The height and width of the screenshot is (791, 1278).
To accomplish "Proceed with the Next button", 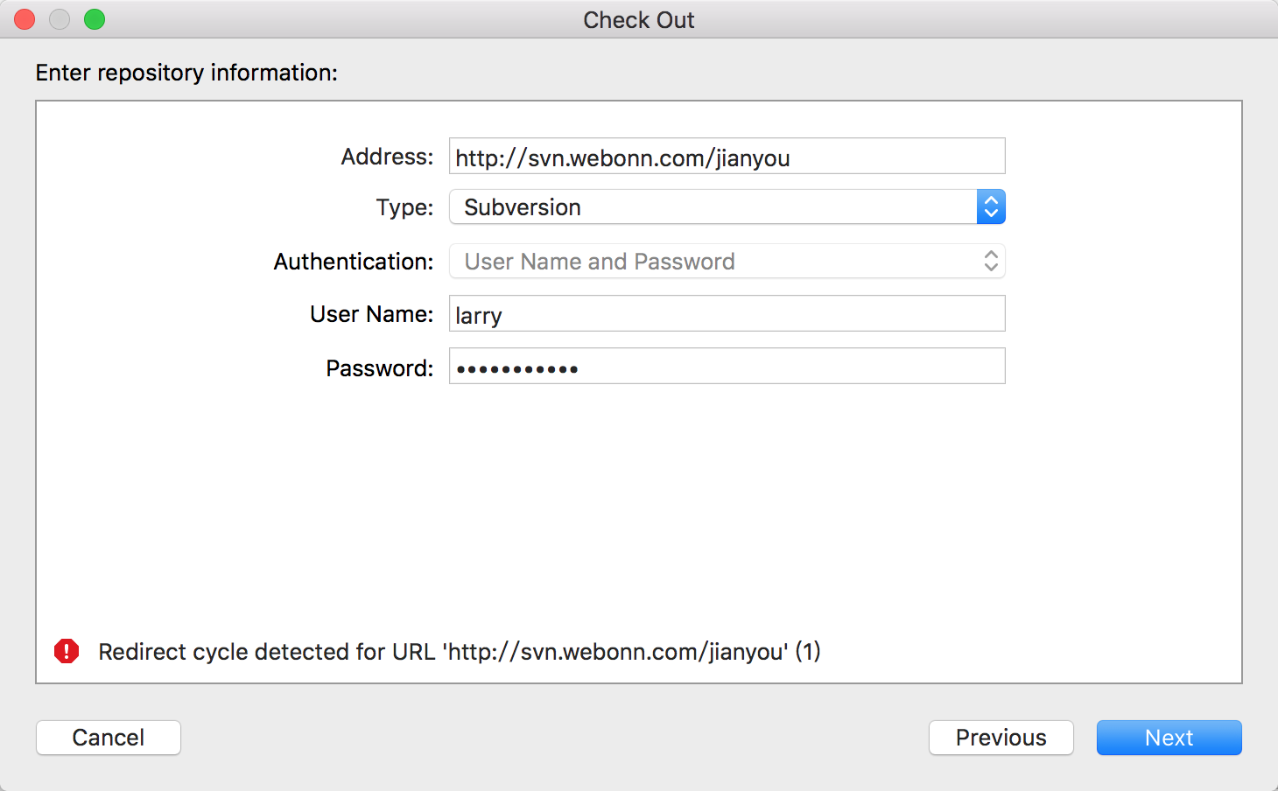I will click(1169, 738).
